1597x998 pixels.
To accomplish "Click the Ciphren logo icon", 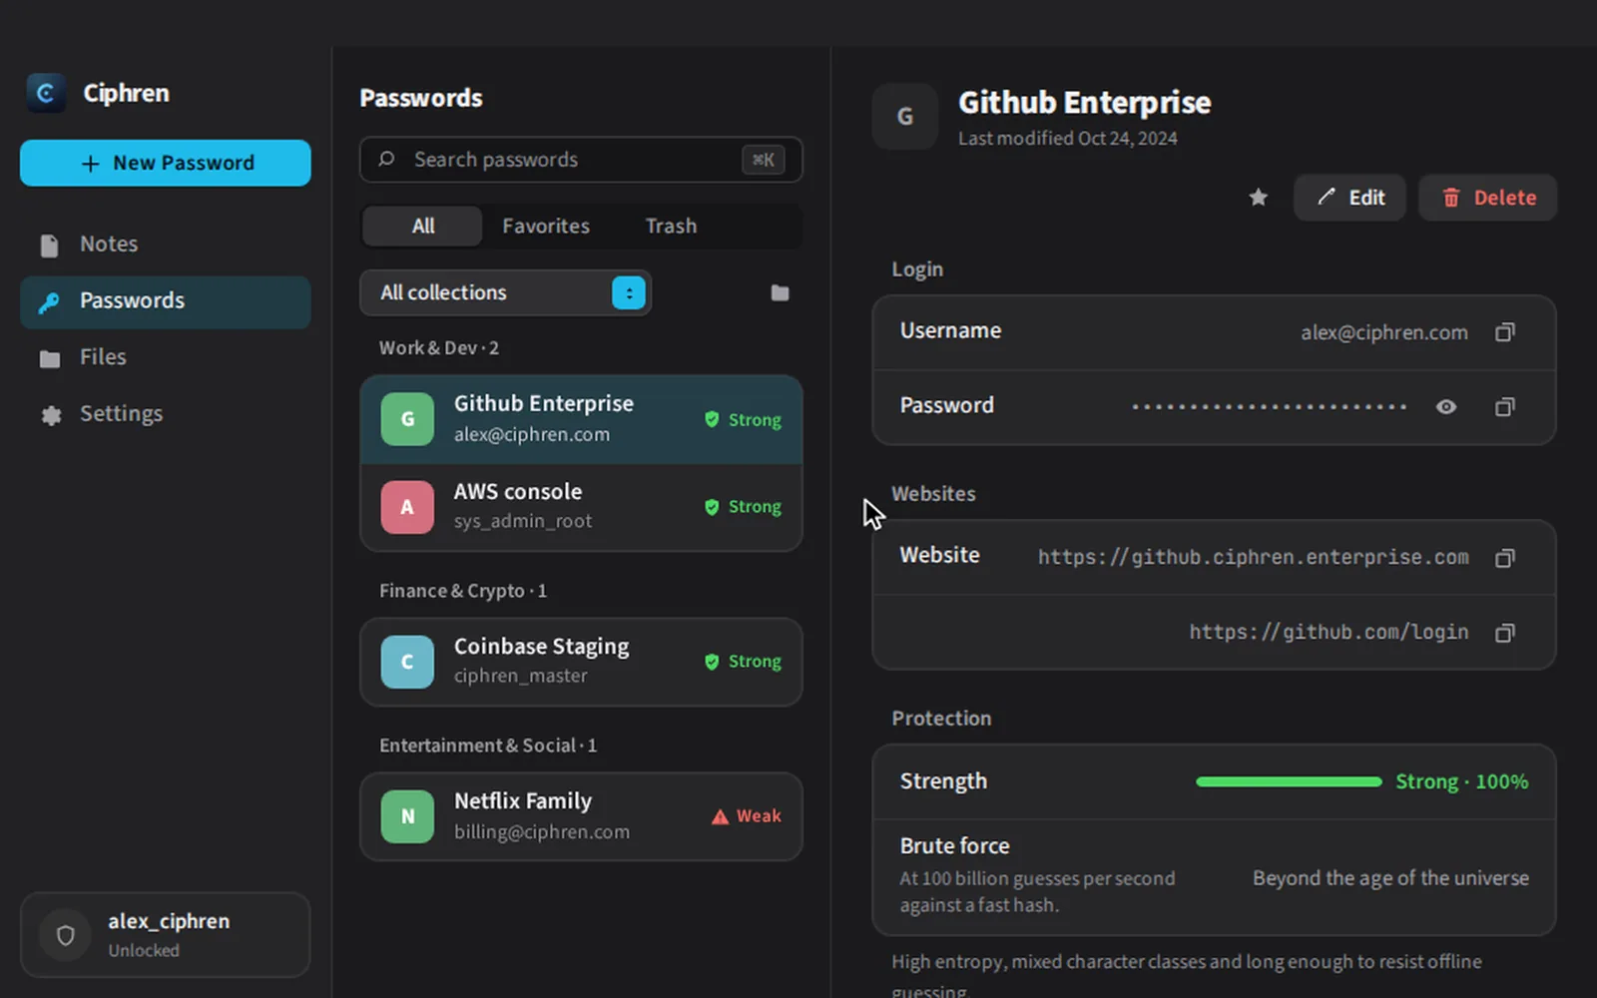I will pyautogui.click(x=45, y=93).
